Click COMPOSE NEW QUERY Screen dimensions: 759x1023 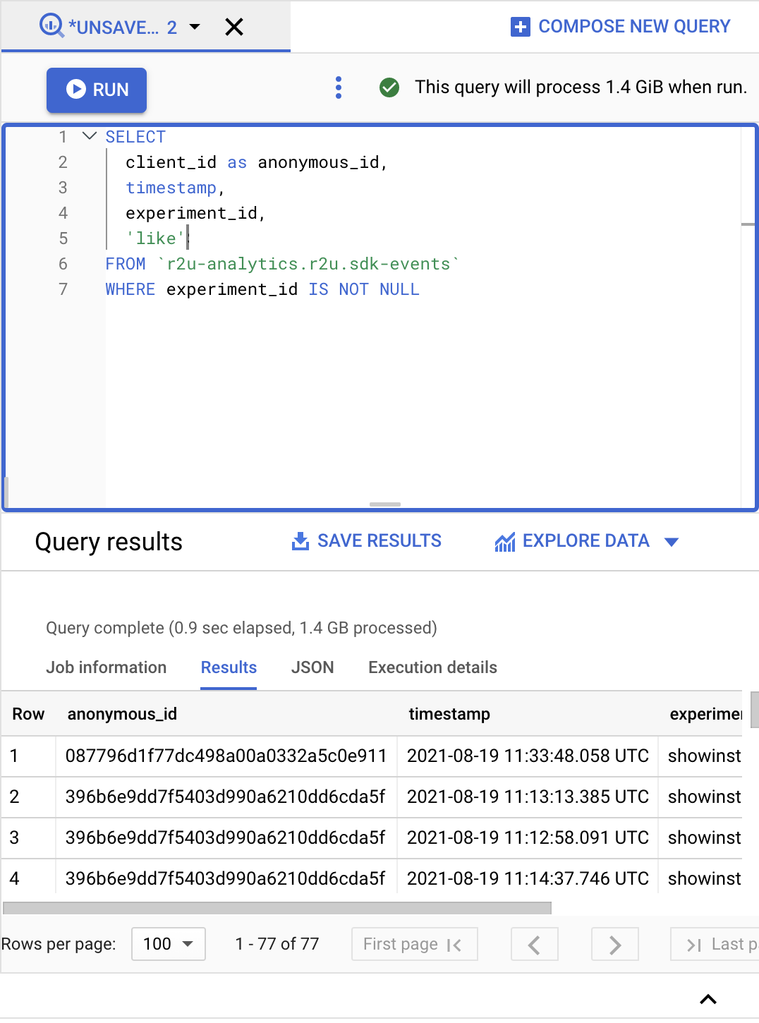pos(633,26)
